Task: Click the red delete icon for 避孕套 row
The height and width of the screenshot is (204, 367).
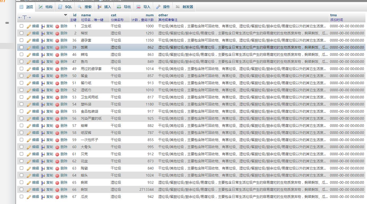Action: point(57,41)
